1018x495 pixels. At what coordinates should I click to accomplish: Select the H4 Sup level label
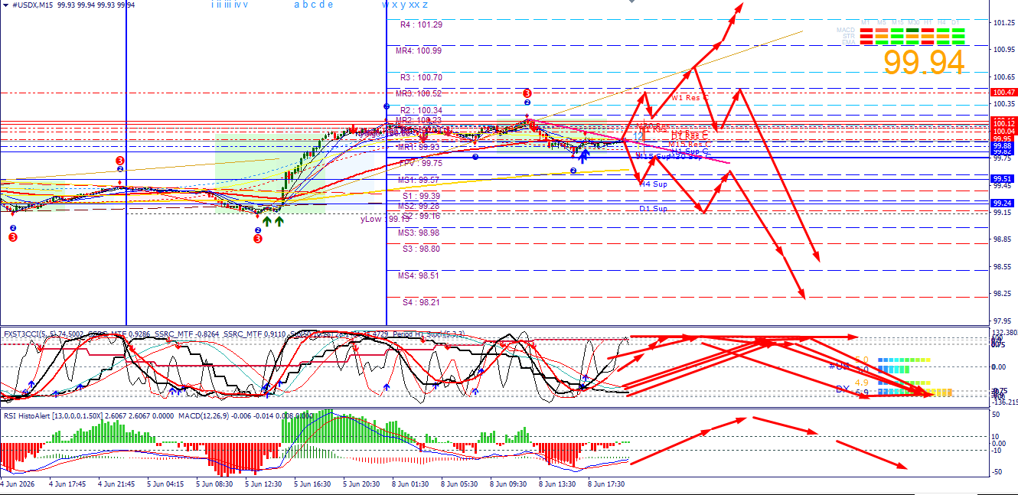654,184
